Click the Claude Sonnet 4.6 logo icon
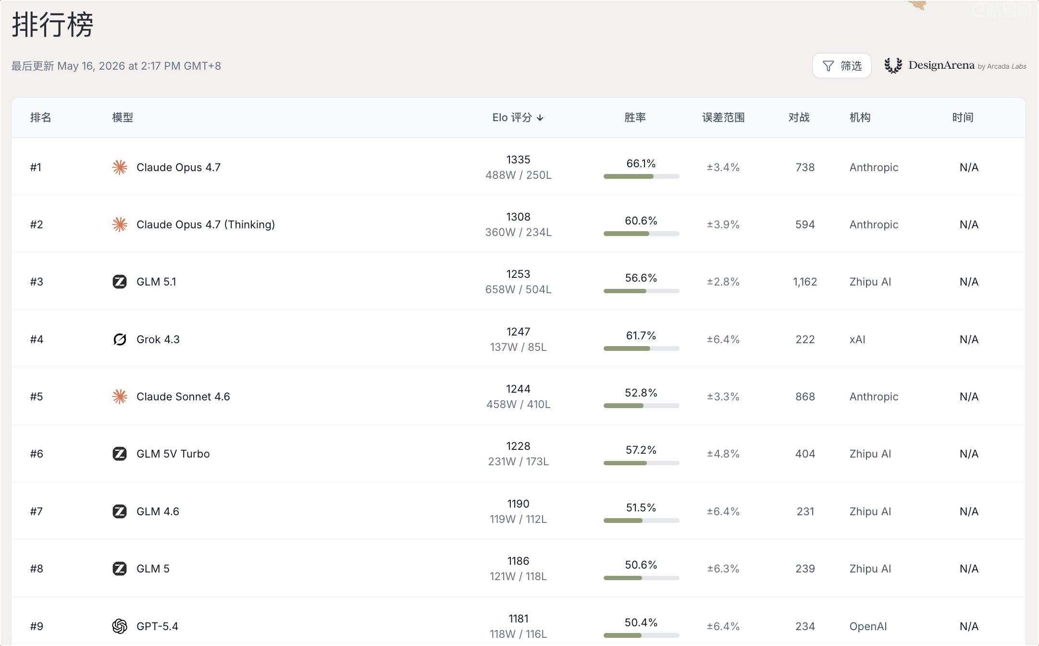This screenshot has height=646, width=1039. [120, 397]
